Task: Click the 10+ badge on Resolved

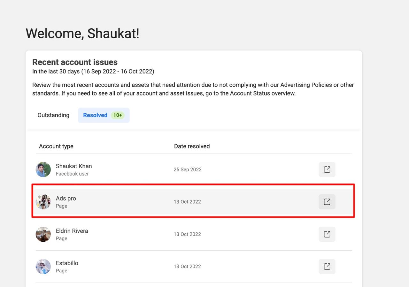Action: coord(118,115)
